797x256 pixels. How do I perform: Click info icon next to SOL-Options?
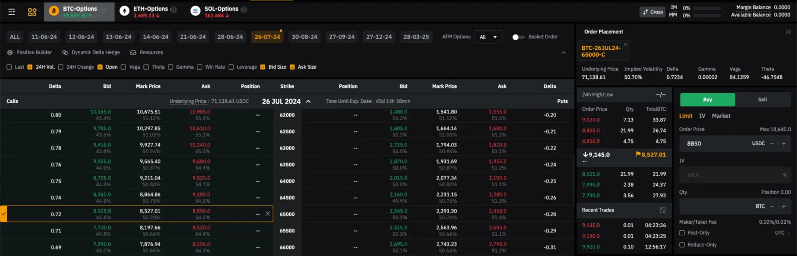tap(244, 9)
